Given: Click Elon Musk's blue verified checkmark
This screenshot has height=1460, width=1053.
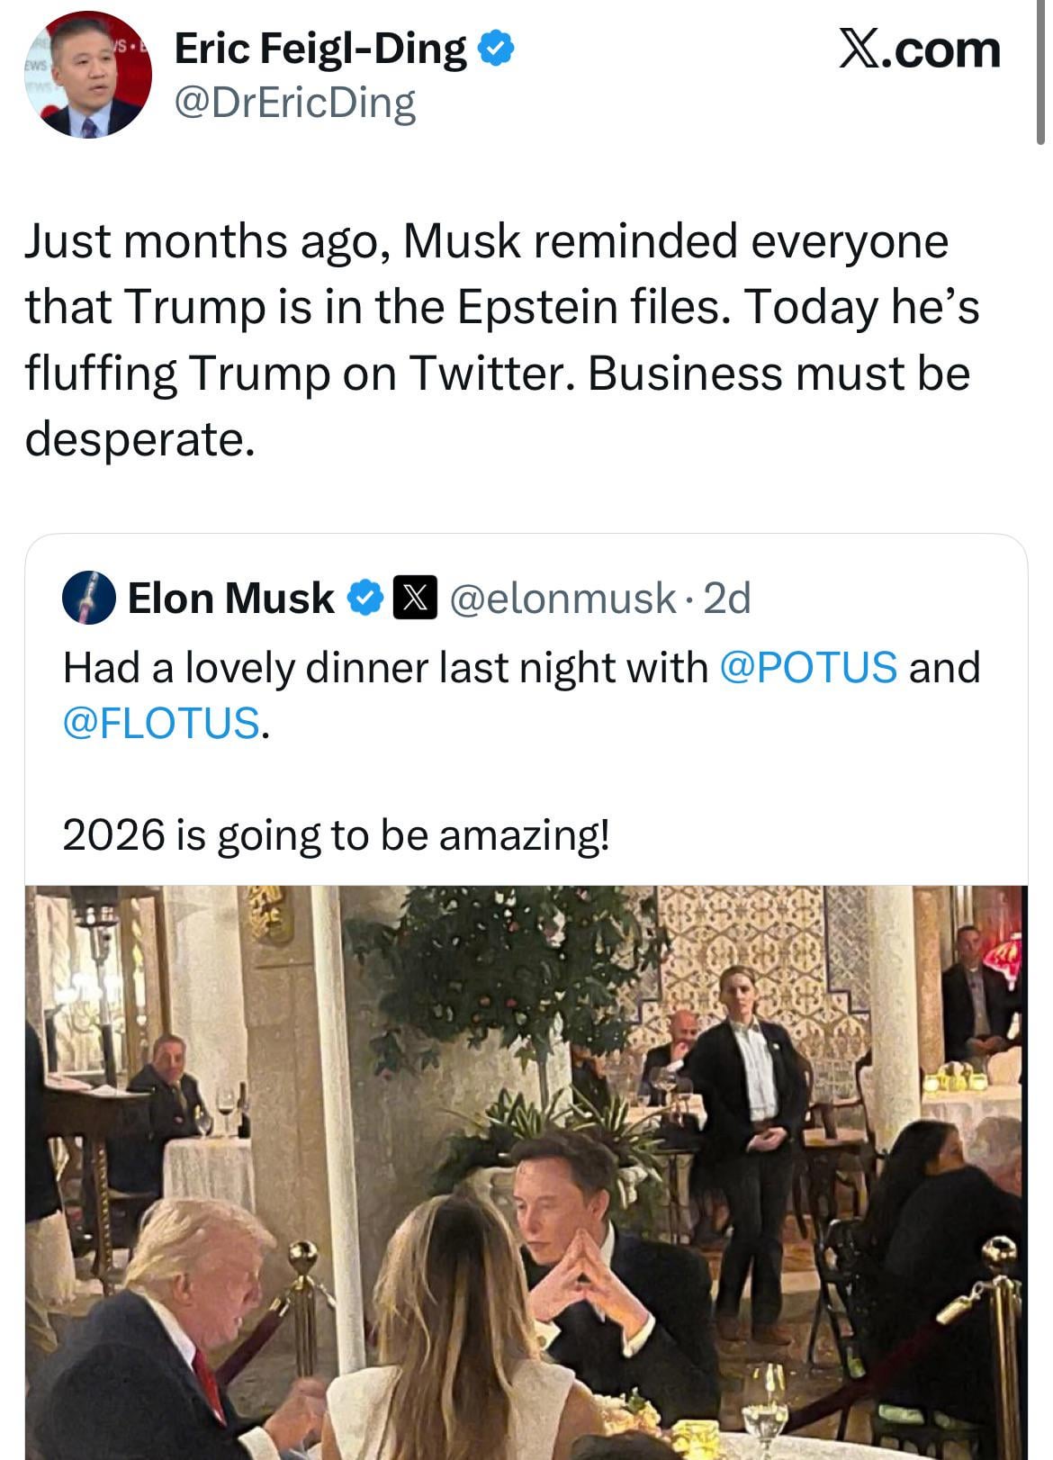Looking at the screenshot, I should tap(365, 599).
